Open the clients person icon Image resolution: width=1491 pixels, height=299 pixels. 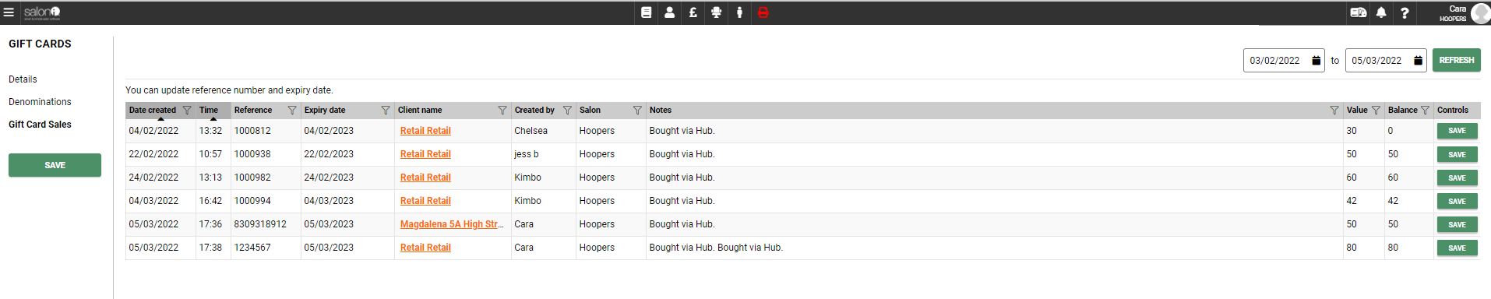pyautogui.click(x=669, y=12)
